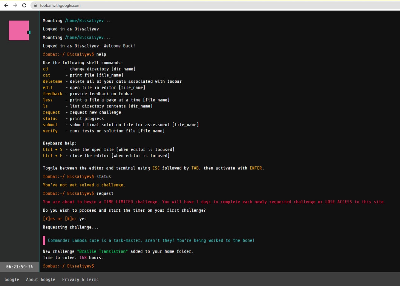Click the 'Ctrl + S' shortcut text

coord(52,150)
